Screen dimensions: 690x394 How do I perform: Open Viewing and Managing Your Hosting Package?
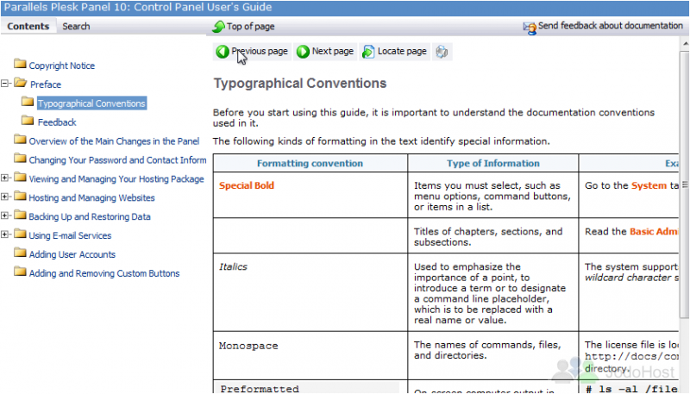click(116, 179)
